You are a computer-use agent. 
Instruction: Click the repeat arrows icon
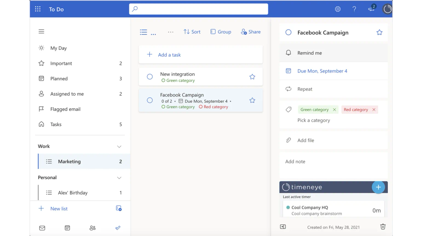pyautogui.click(x=288, y=89)
